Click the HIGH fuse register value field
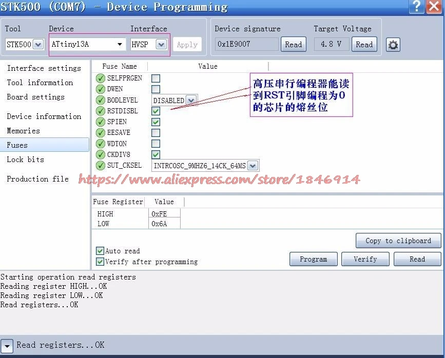The height and width of the screenshot is (358, 445). [164, 214]
